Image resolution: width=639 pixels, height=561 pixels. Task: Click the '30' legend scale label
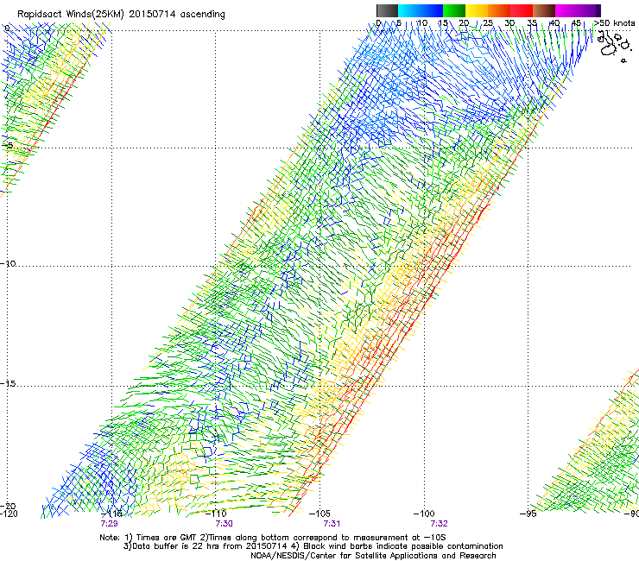coord(509,22)
